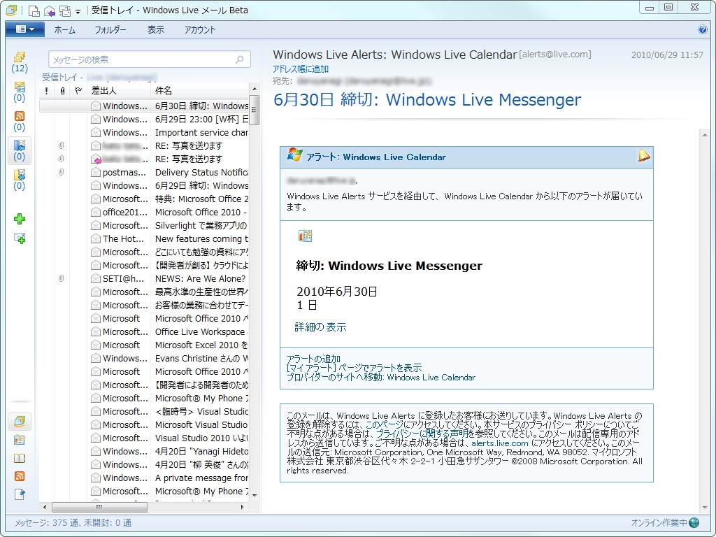
Task: Sort by the 差出人 column header
Action: pos(119,91)
